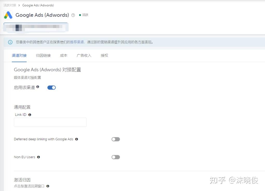This screenshot has width=265, height=191.
Task: Click info icon beside Deferred deep linking
Action: [x=77, y=139]
